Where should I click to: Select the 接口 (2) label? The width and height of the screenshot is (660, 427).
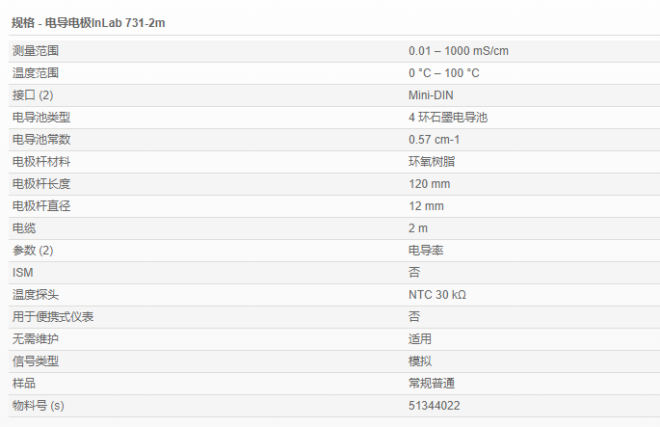click(33, 94)
